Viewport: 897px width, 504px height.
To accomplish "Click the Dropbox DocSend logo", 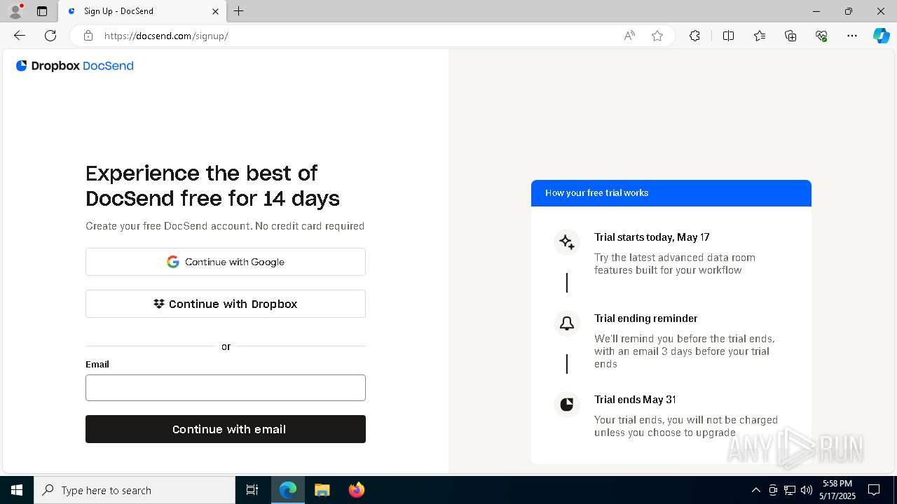I will (x=75, y=66).
